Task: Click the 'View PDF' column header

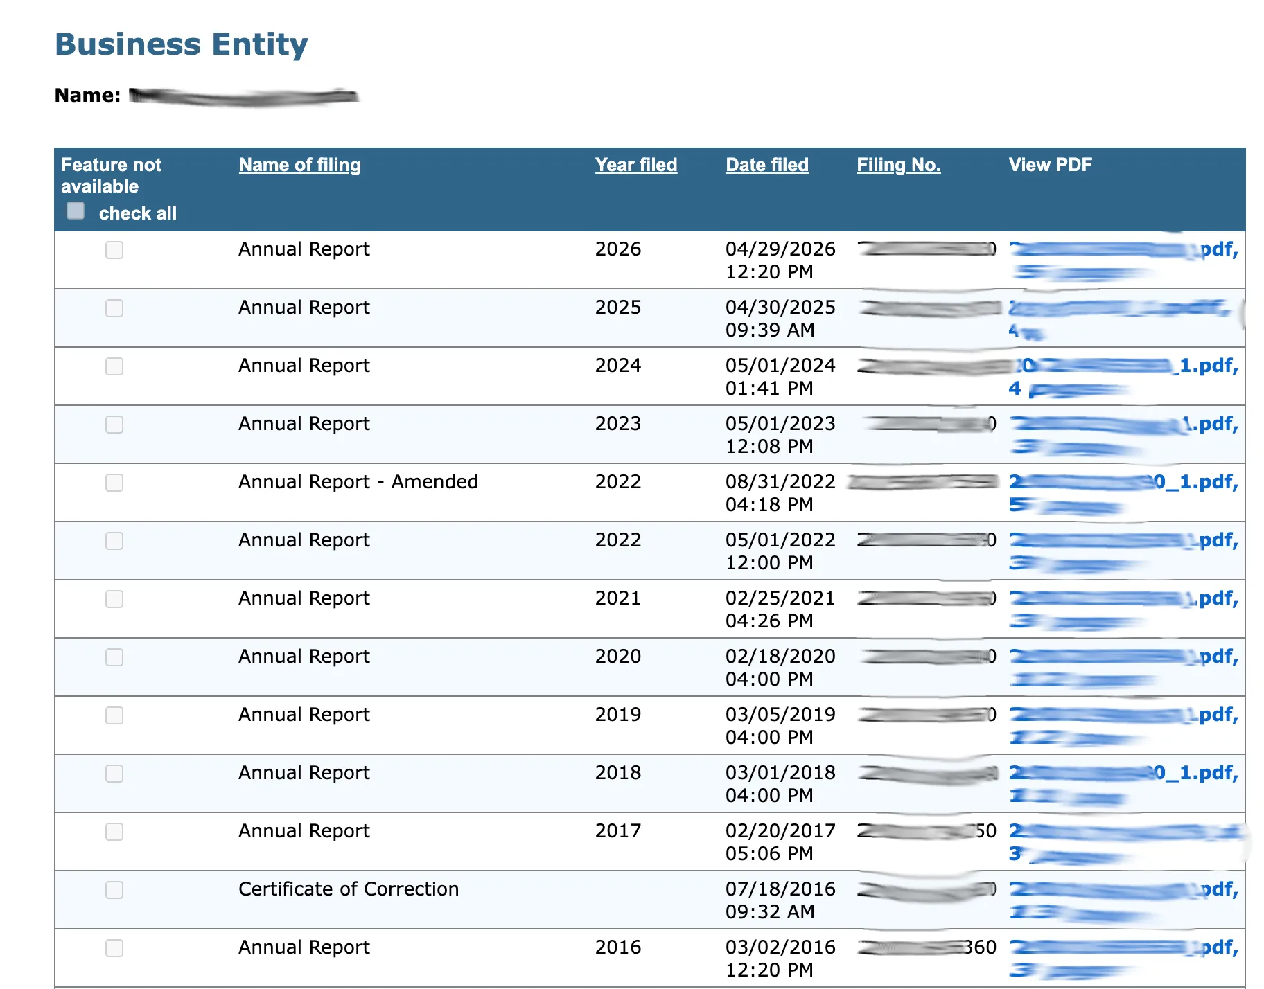Action: (x=1050, y=165)
